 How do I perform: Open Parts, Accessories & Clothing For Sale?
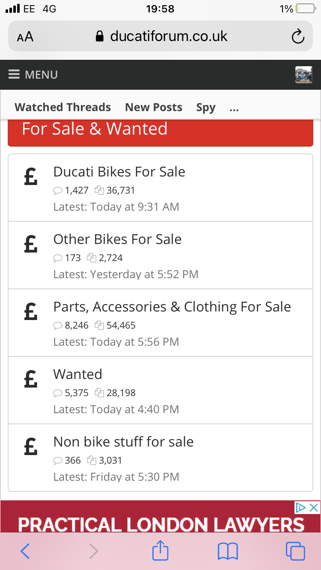(172, 307)
